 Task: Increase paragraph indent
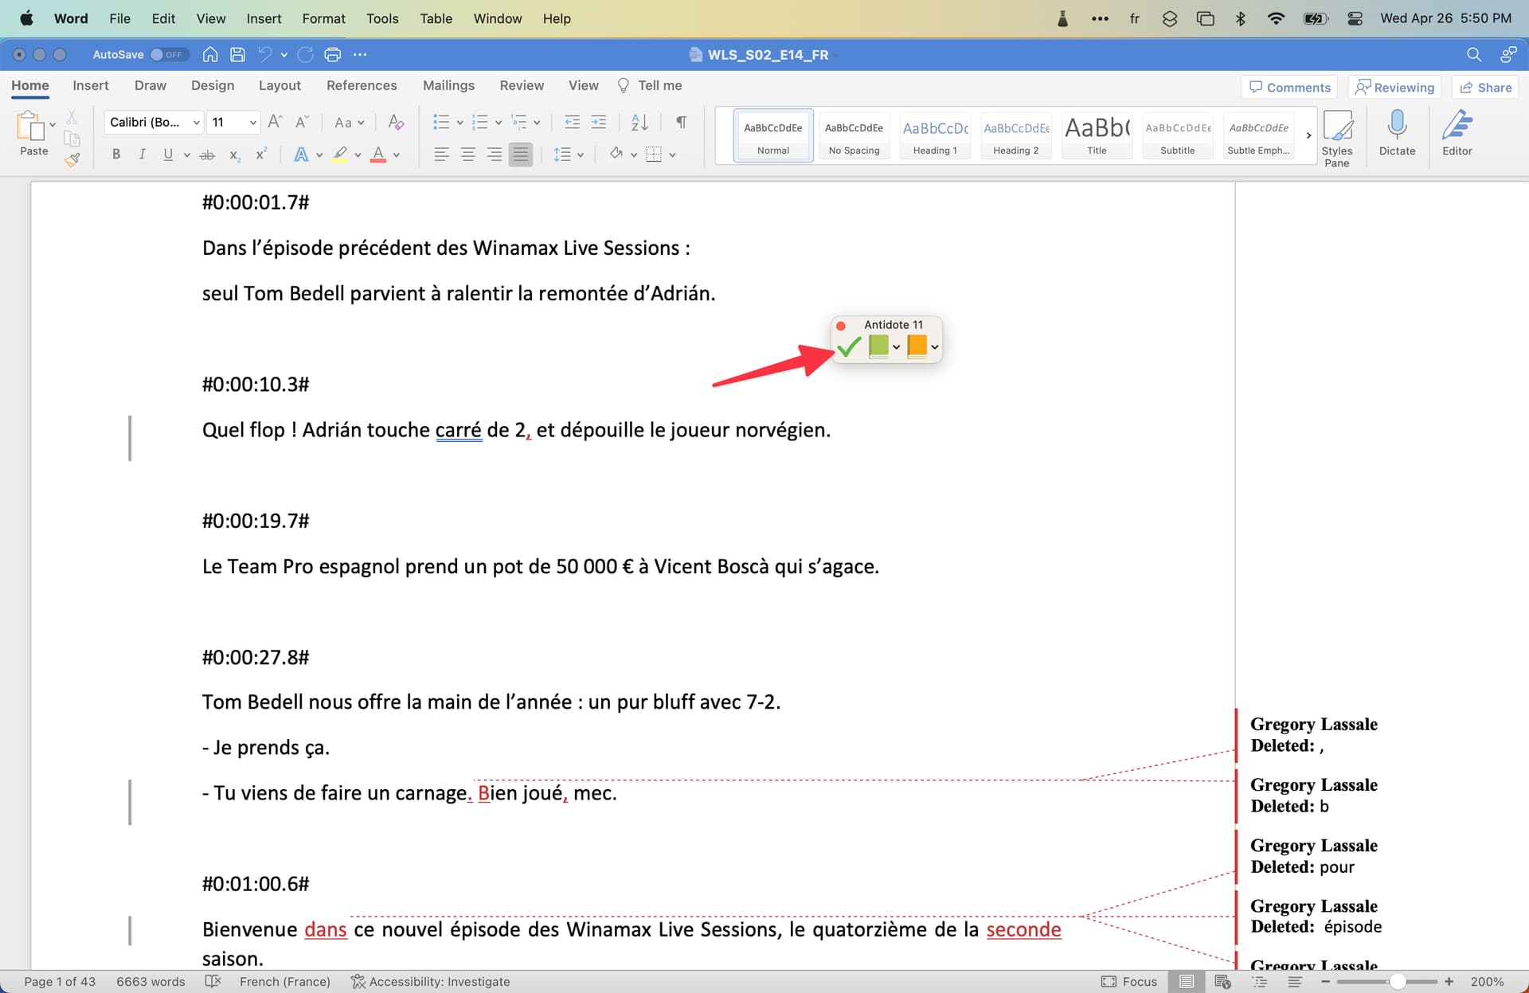point(599,122)
